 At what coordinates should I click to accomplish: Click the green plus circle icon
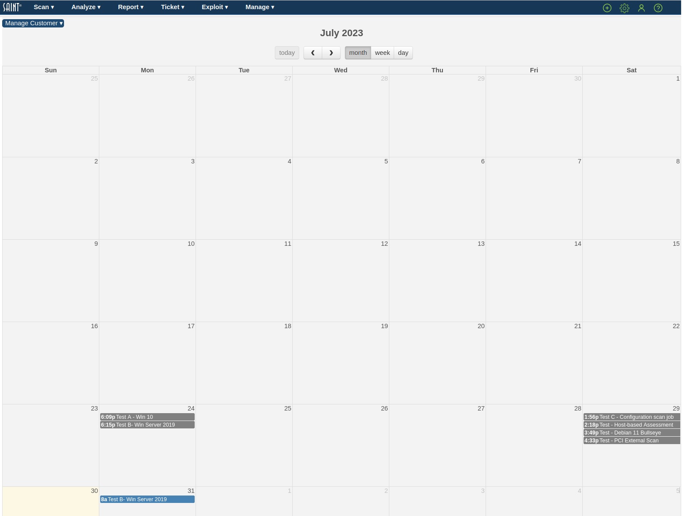point(607,8)
